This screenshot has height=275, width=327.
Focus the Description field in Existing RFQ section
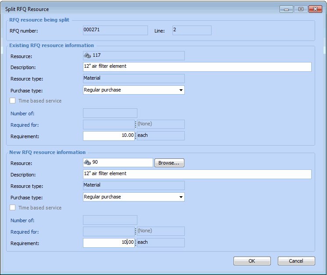(197, 67)
